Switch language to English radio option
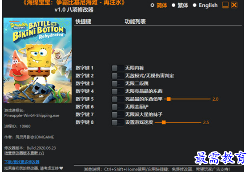This screenshot has height=172, width=250. tap(195, 5)
